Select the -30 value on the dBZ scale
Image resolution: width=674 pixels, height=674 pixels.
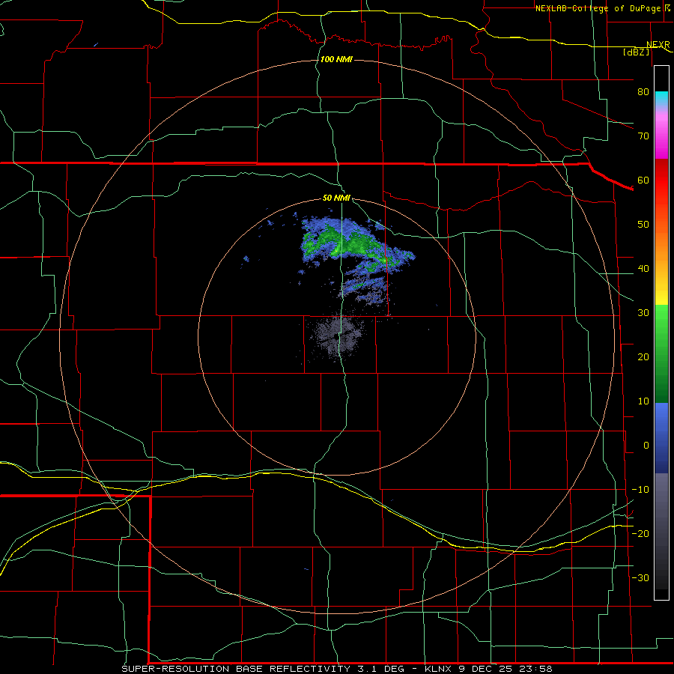[x=640, y=578]
